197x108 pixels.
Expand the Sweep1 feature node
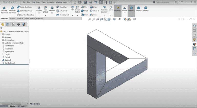[1, 60]
